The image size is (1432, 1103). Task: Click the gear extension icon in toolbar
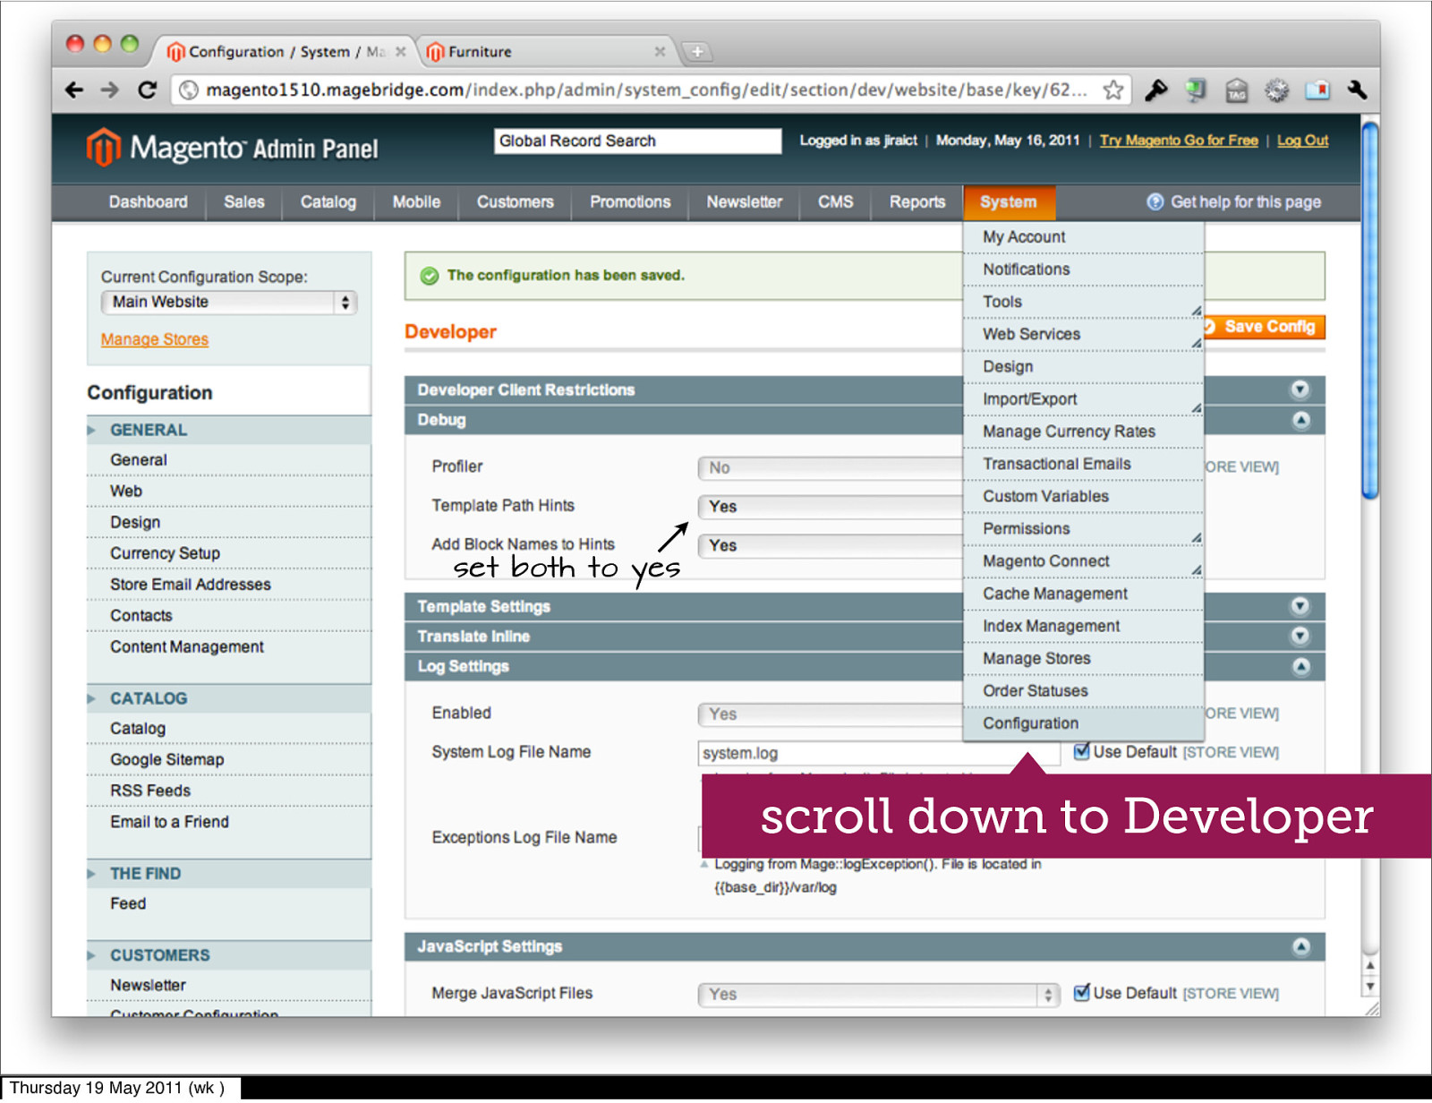point(1277,90)
